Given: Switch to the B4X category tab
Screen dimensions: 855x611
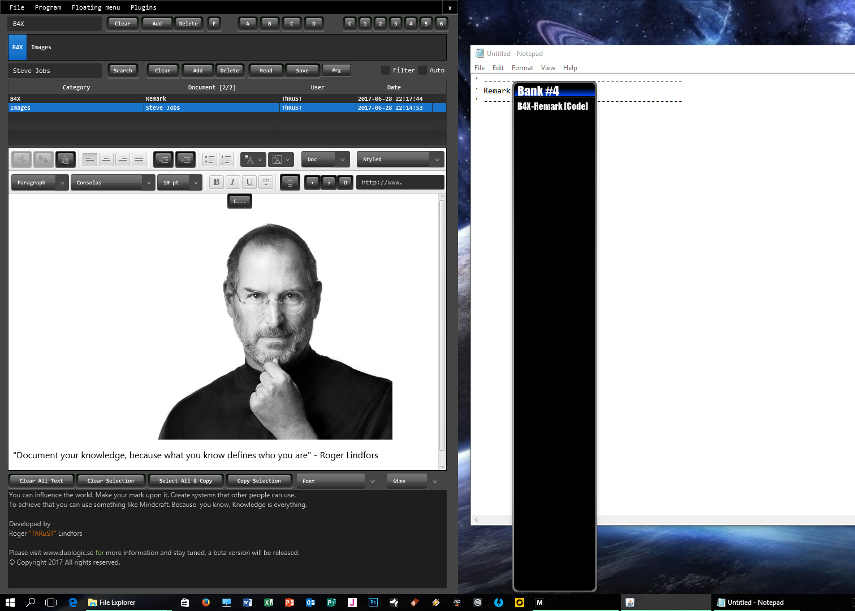Looking at the screenshot, I should coord(18,48).
